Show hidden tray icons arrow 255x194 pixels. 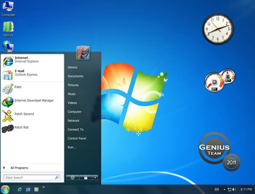tap(224, 189)
